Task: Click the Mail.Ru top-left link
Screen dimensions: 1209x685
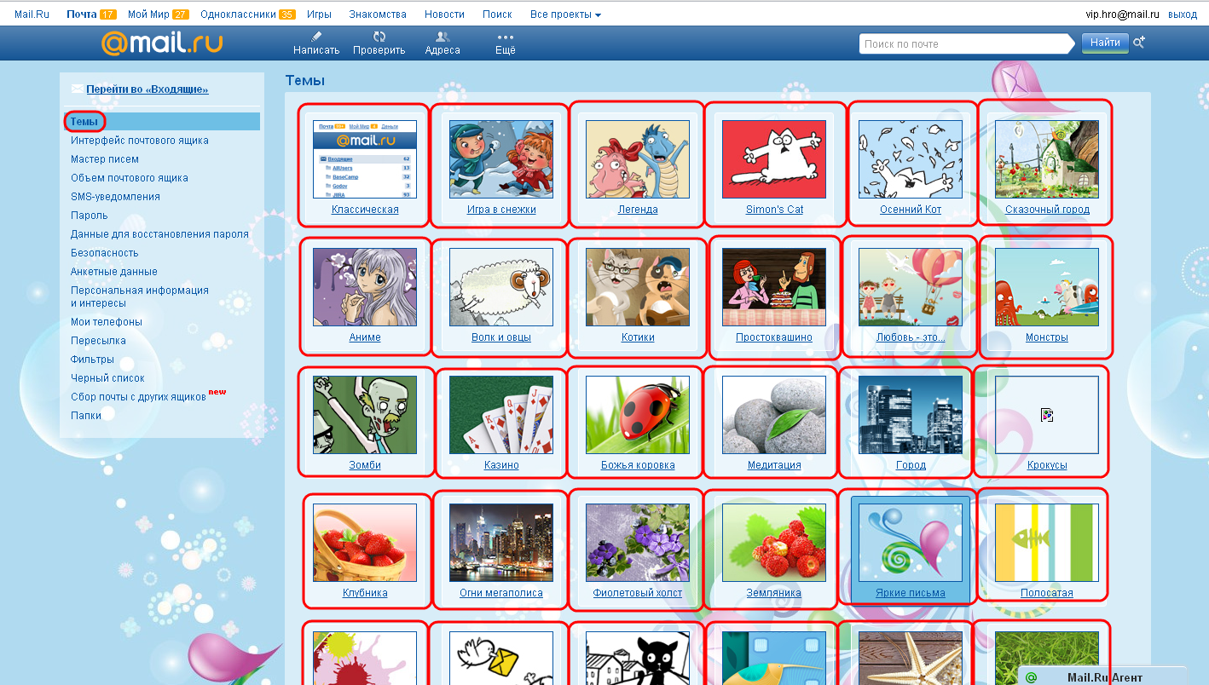Action: pyautogui.click(x=32, y=14)
